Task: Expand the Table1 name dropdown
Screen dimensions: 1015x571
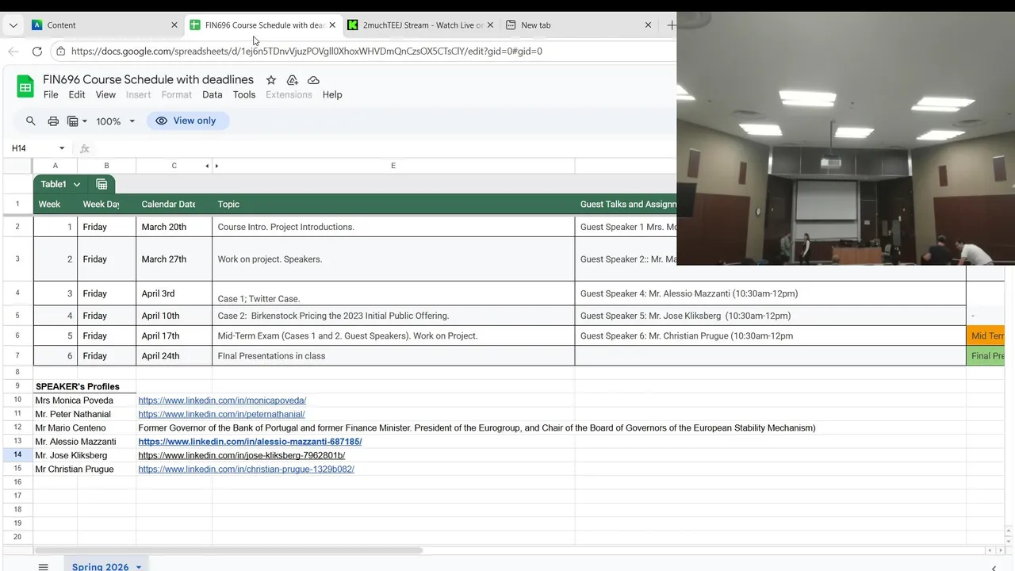Action: [x=77, y=184]
